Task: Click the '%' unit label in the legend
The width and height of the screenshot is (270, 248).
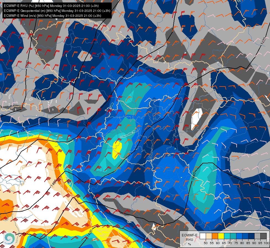Action: click(189, 244)
